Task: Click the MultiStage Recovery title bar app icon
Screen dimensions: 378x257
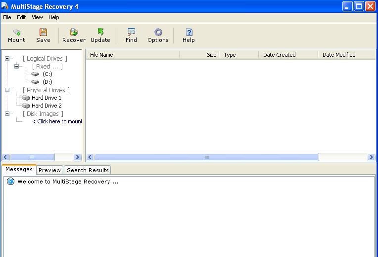Action: 5,6
